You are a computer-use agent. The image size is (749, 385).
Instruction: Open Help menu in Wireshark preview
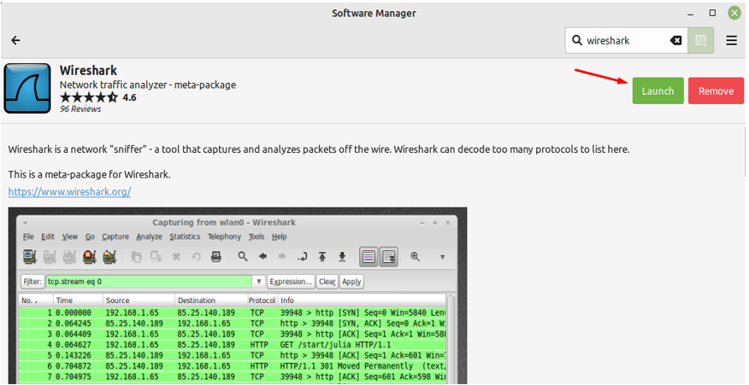click(279, 236)
